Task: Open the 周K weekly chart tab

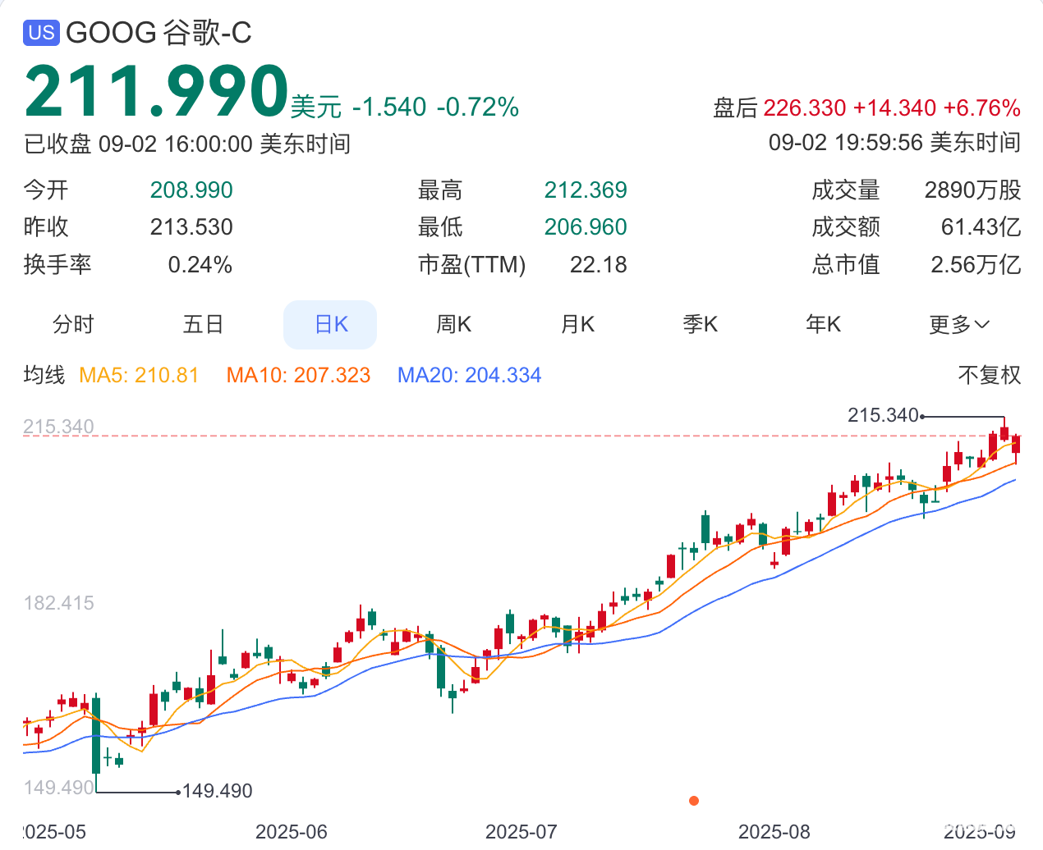Action: pos(453,325)
